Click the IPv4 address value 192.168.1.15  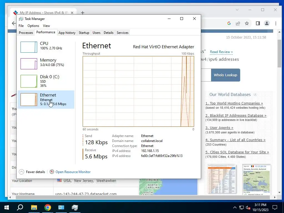[150, 151]
